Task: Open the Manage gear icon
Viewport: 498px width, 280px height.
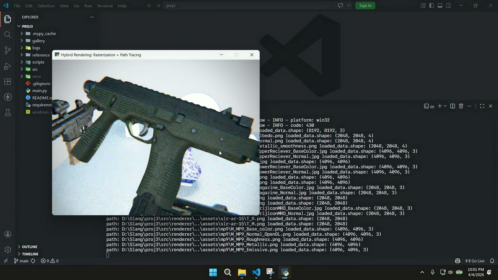Action: pos(7,250)
